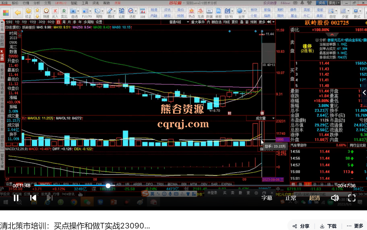This screenshot has height=230, width=367.
Task: Click the 期货 button
Action: click(x=280, y=16)
